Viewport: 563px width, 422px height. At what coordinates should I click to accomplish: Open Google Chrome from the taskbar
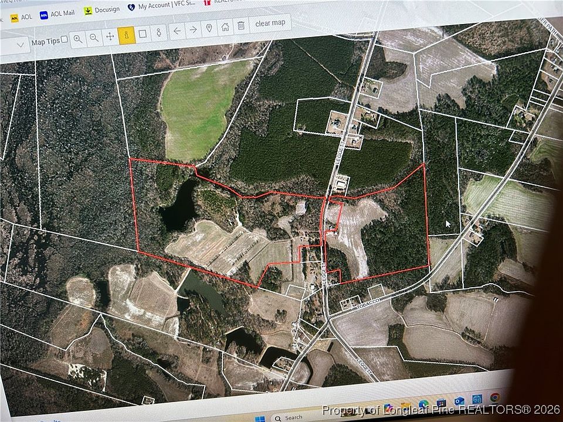[495, 397]
